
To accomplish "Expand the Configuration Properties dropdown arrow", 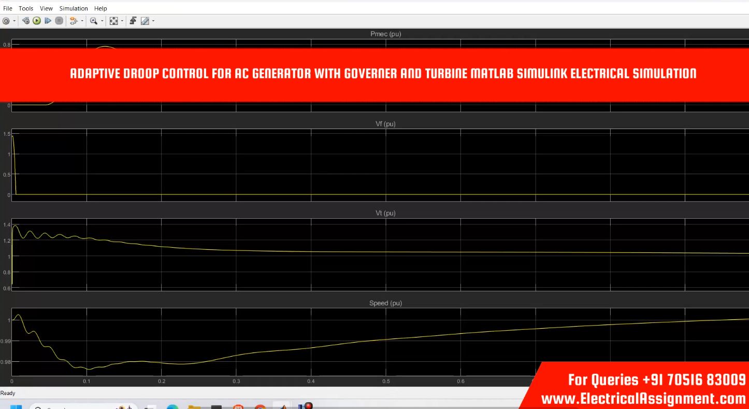I will [x=14, y=21].
